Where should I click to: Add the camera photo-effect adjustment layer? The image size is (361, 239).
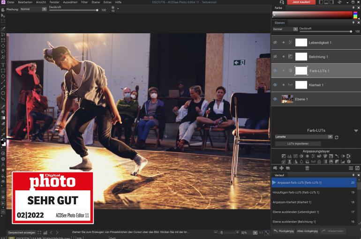pyautogui.click(x=284, y=162)
